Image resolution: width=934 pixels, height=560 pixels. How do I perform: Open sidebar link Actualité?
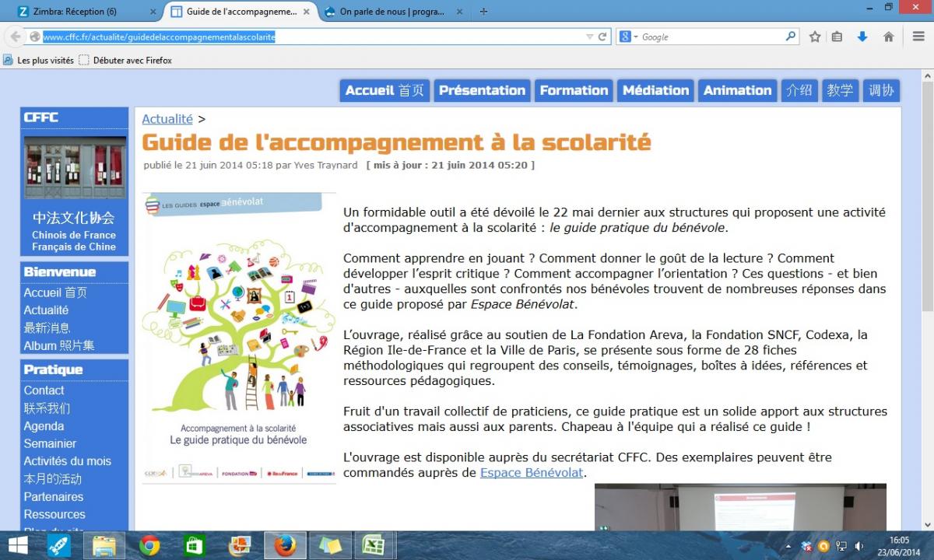pyautogui.click(x=46, y=310)
